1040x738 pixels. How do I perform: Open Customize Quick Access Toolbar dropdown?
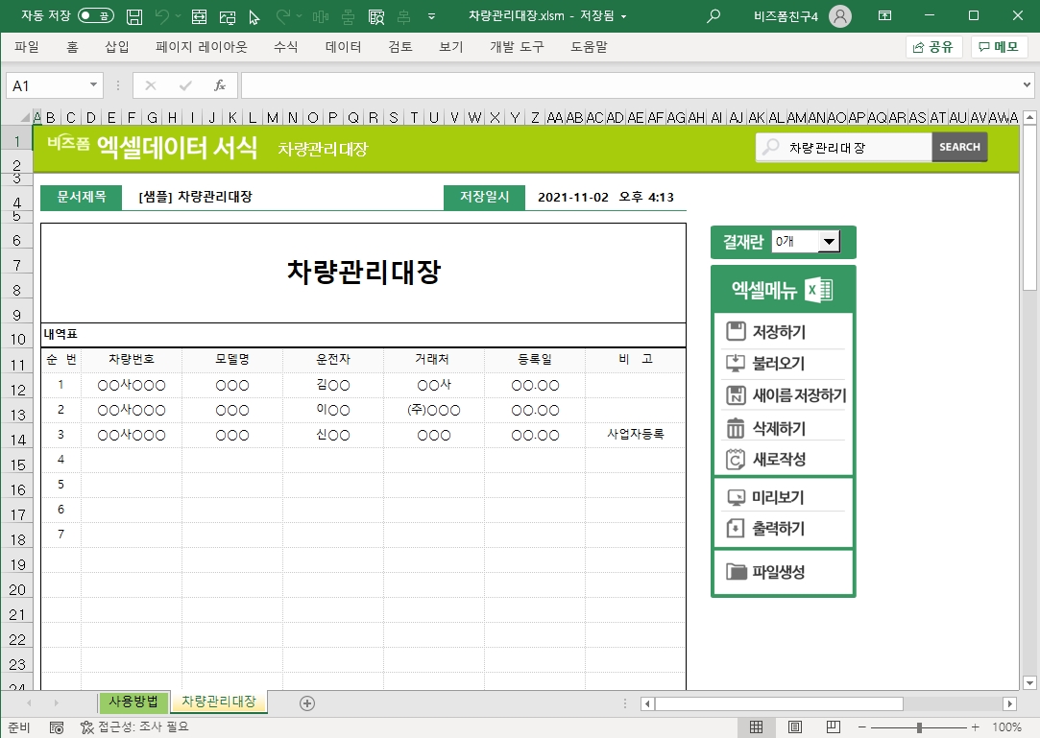[x=431, y=16]
